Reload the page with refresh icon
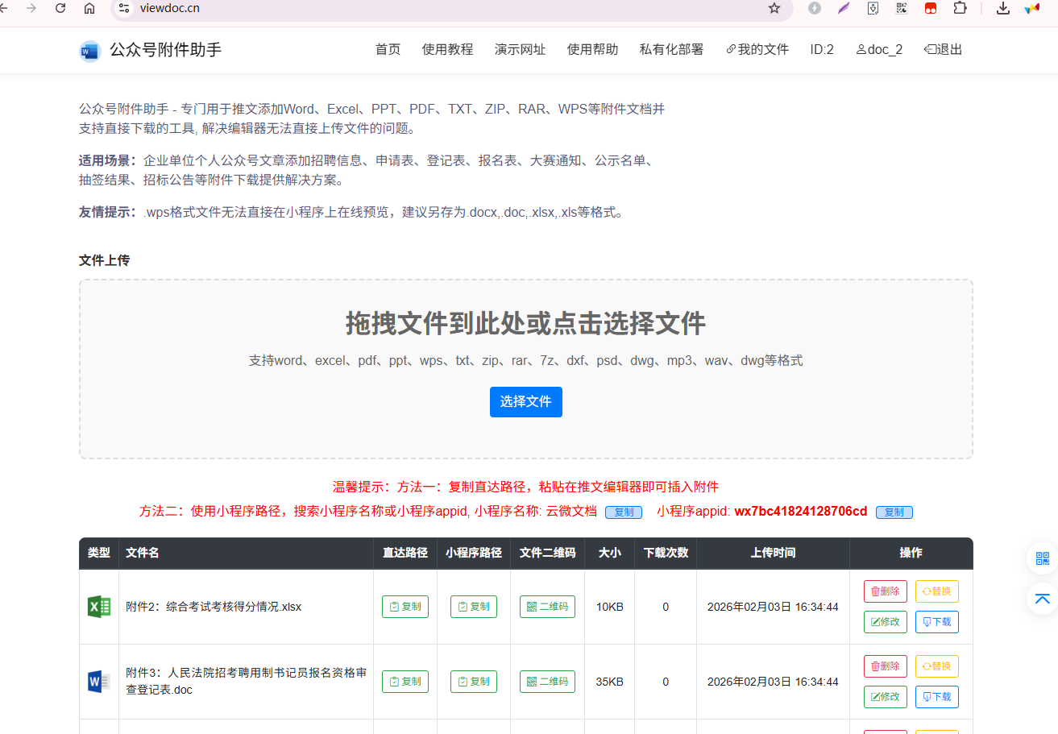The image size is (1058, 734). [60, 8]
